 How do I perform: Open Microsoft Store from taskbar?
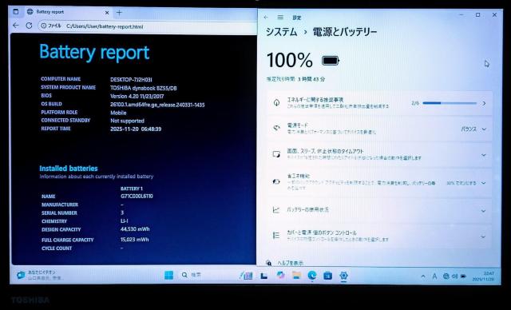point(327,276)
